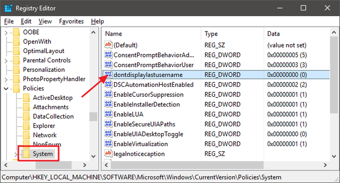Click the legalnoticecaption string icon
Viewport: 340px width, 183px height.
108,154
